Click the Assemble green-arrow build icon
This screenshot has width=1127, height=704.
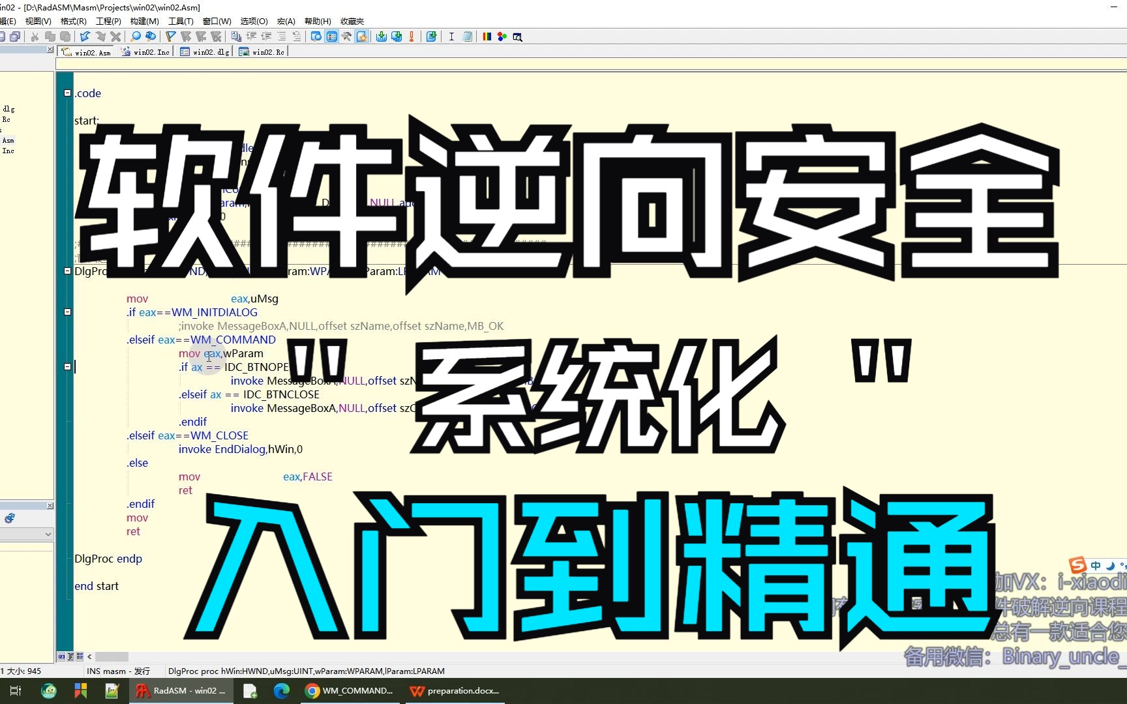pyautogui.click(x=382, y=37)
